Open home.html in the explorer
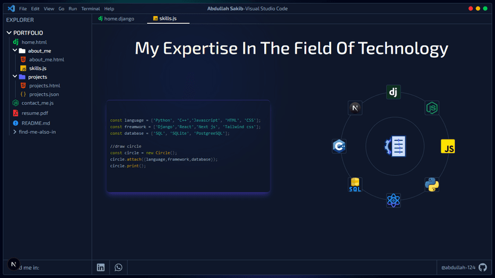Screen dimensions: 495x278 (34, 42)
